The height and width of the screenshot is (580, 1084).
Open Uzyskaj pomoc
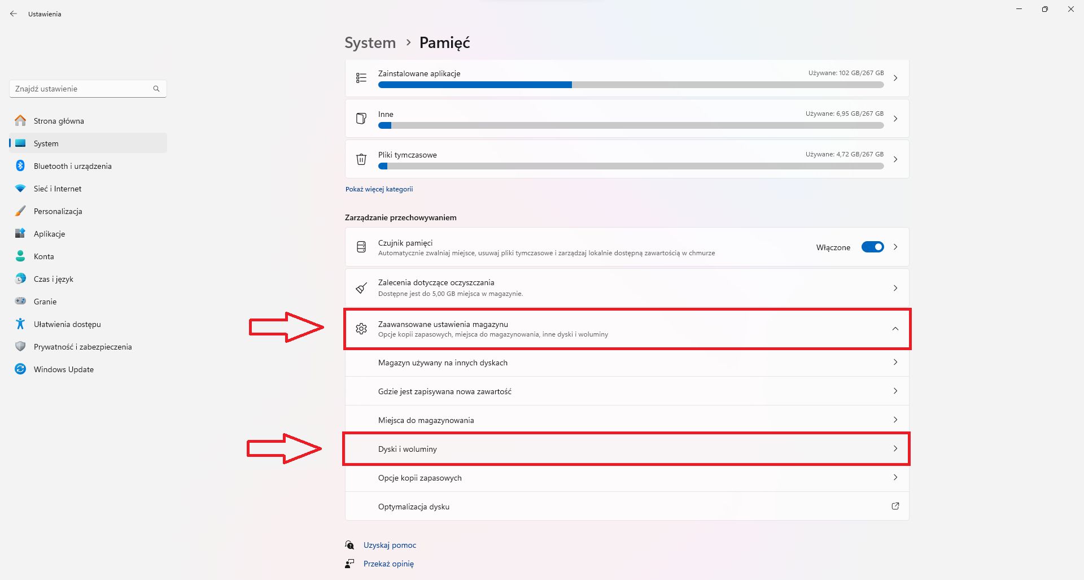[389, 544]
